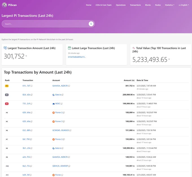Copy the GCWG45...RLMUO3 account address
Image resolution: width=192 pixels, height=177 pixels.
(70, 130)
